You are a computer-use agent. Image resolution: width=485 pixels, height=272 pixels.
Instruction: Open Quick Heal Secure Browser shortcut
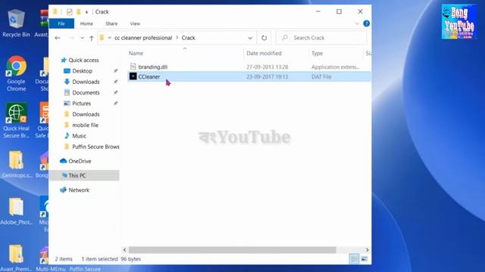click(16, 120)
